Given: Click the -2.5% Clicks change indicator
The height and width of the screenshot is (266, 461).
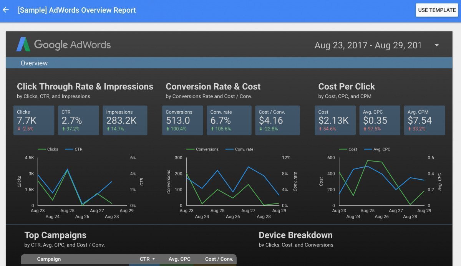Looking at the screenshot, I should 25,129.
